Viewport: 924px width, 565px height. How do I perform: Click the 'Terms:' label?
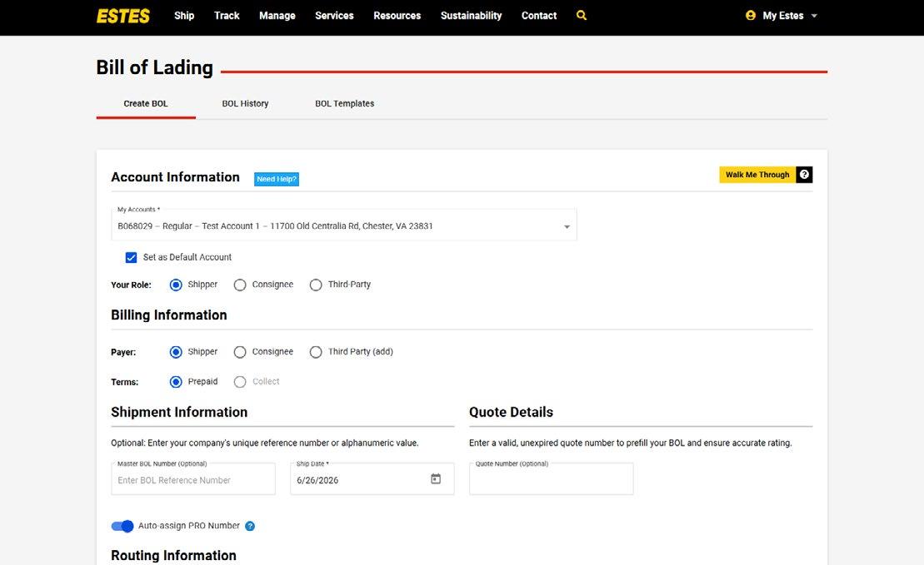(124, 382)
